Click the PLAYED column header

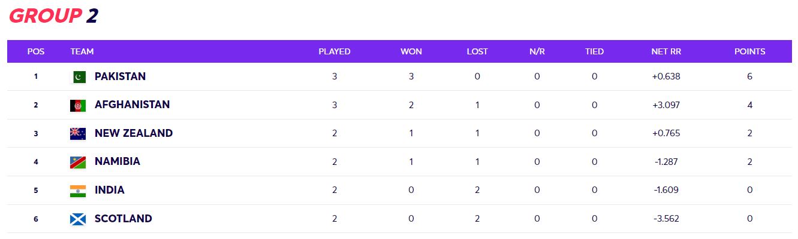[335, 51]
